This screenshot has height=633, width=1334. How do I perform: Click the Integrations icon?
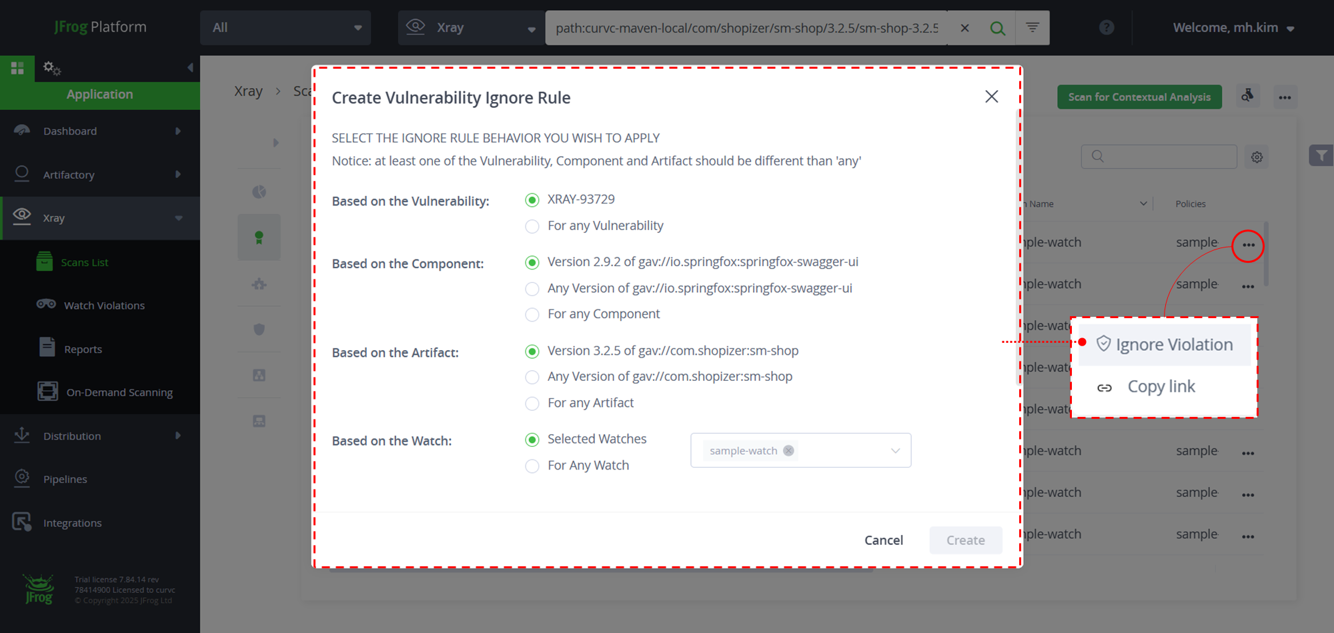[22, 522]
